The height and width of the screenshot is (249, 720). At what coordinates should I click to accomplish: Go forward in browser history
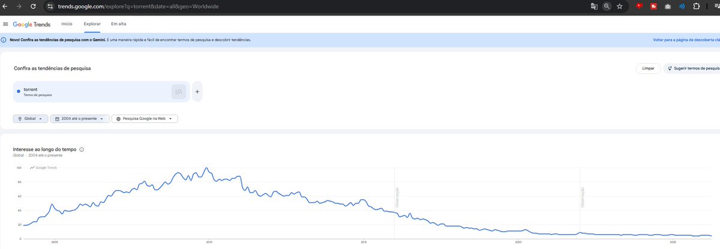(x=19, y=6)
